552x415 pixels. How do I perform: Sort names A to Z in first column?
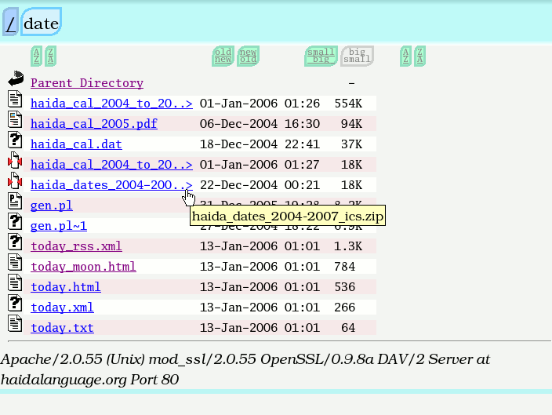pos(36,56)
